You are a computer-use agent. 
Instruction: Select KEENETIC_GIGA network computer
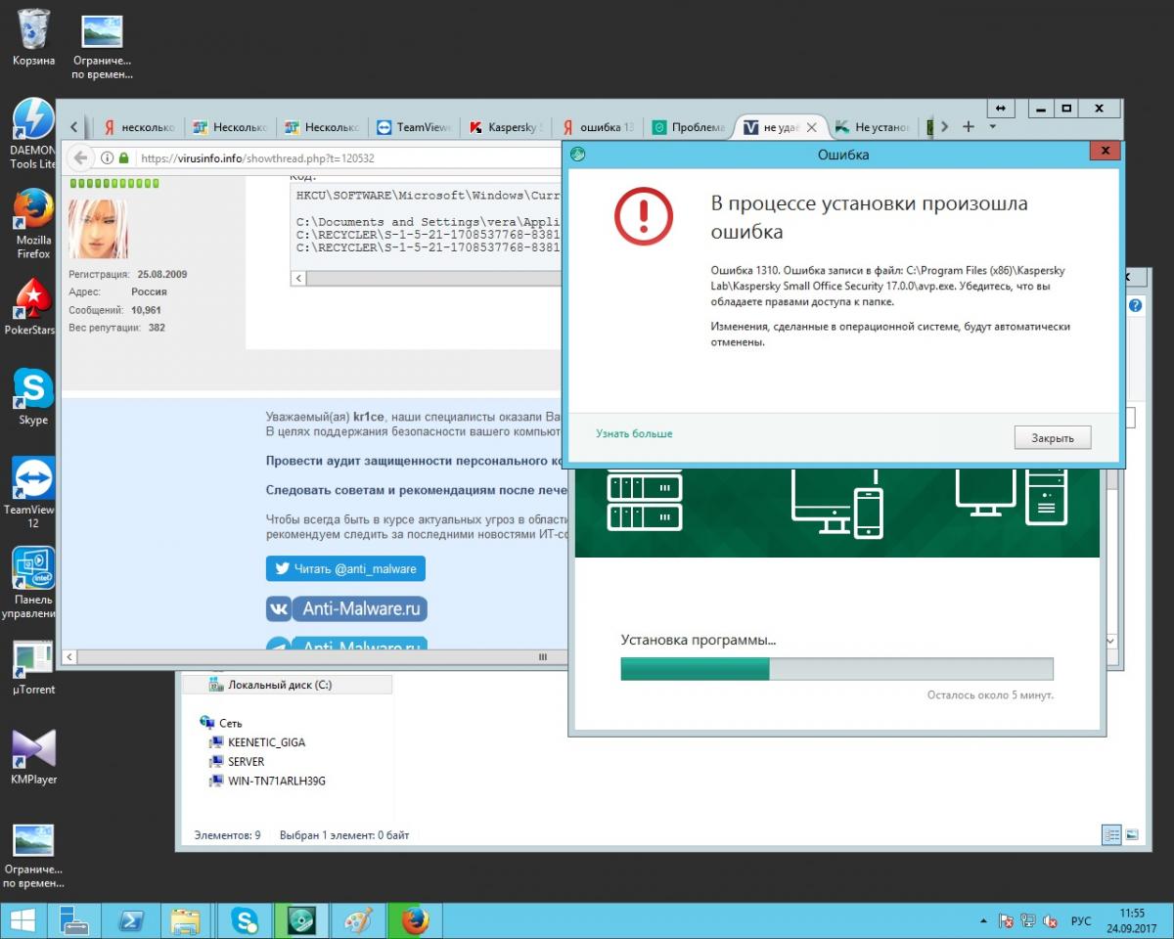(x=266, y=742)
